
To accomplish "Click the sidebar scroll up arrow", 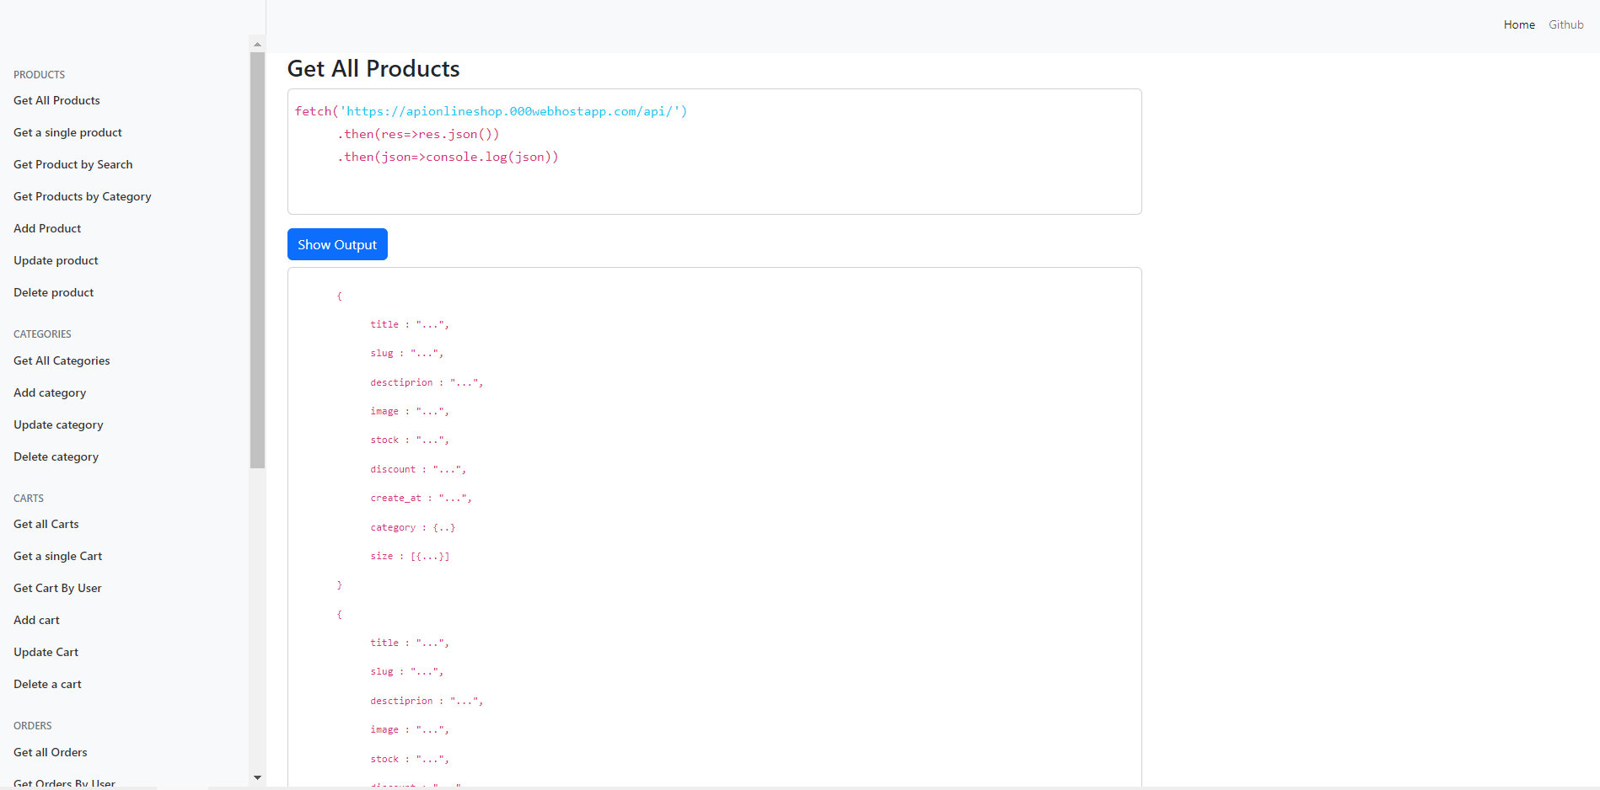I will coord(257,44).
